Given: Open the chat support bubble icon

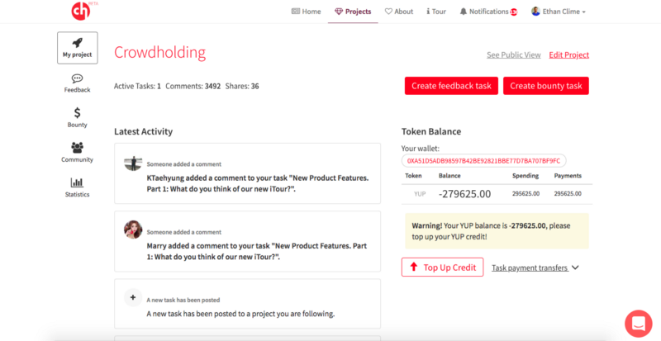Looking at the screenshot, I should 638,324.
